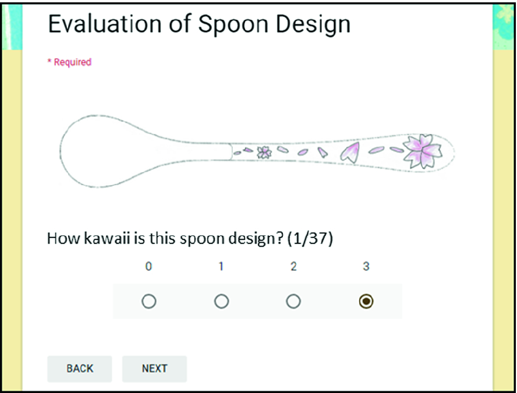Click the "How kawaii is this spoon design?" question
This screenshot has width=517, height=393.
(164, 238)
